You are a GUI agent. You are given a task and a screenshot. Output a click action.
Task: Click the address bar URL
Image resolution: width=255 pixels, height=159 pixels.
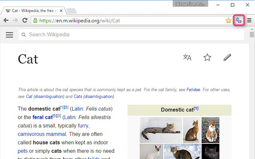pos(80,21)
